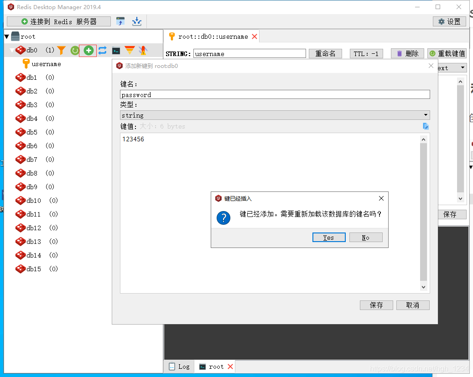Select db5 in the database tree
473x377 pixels.
[31, 132]
